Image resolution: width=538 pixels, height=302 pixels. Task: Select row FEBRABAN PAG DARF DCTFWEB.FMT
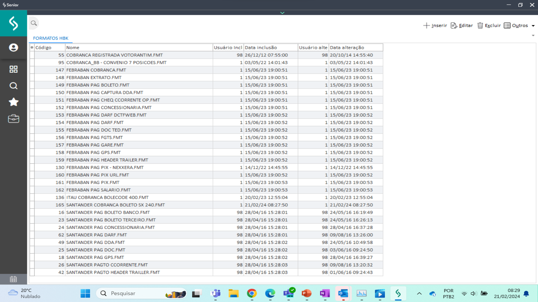tap(206, 115)
